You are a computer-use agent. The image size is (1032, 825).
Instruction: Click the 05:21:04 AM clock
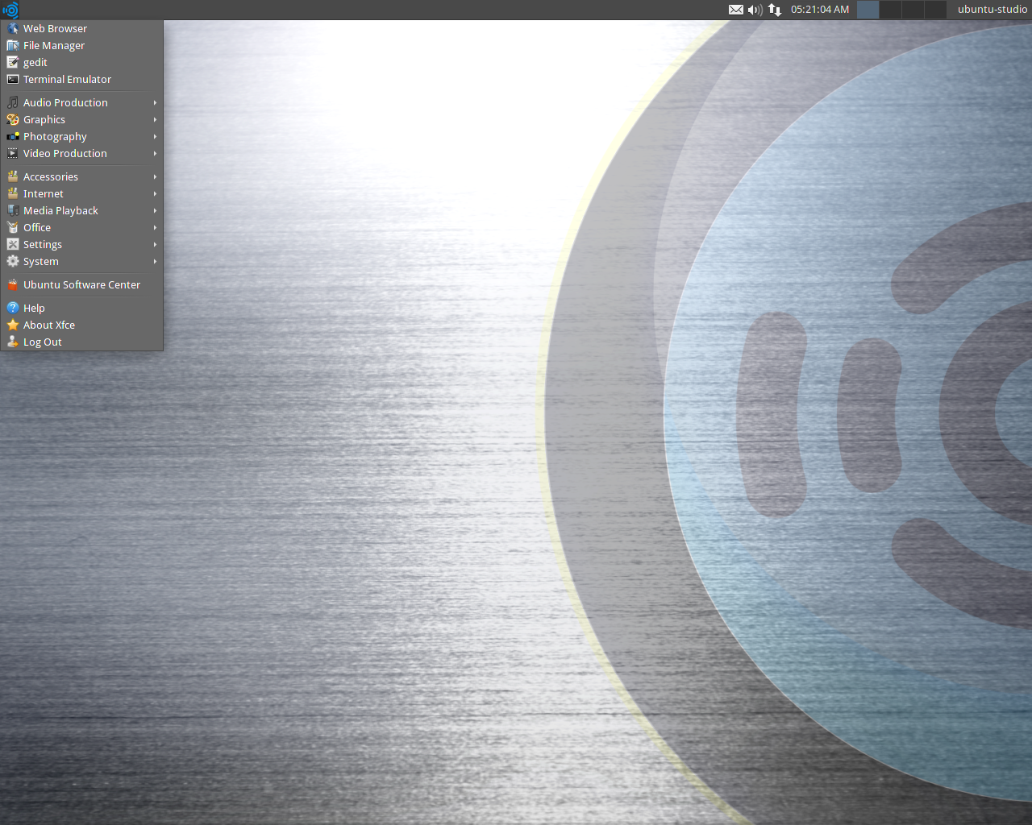(x=820, y=10)
